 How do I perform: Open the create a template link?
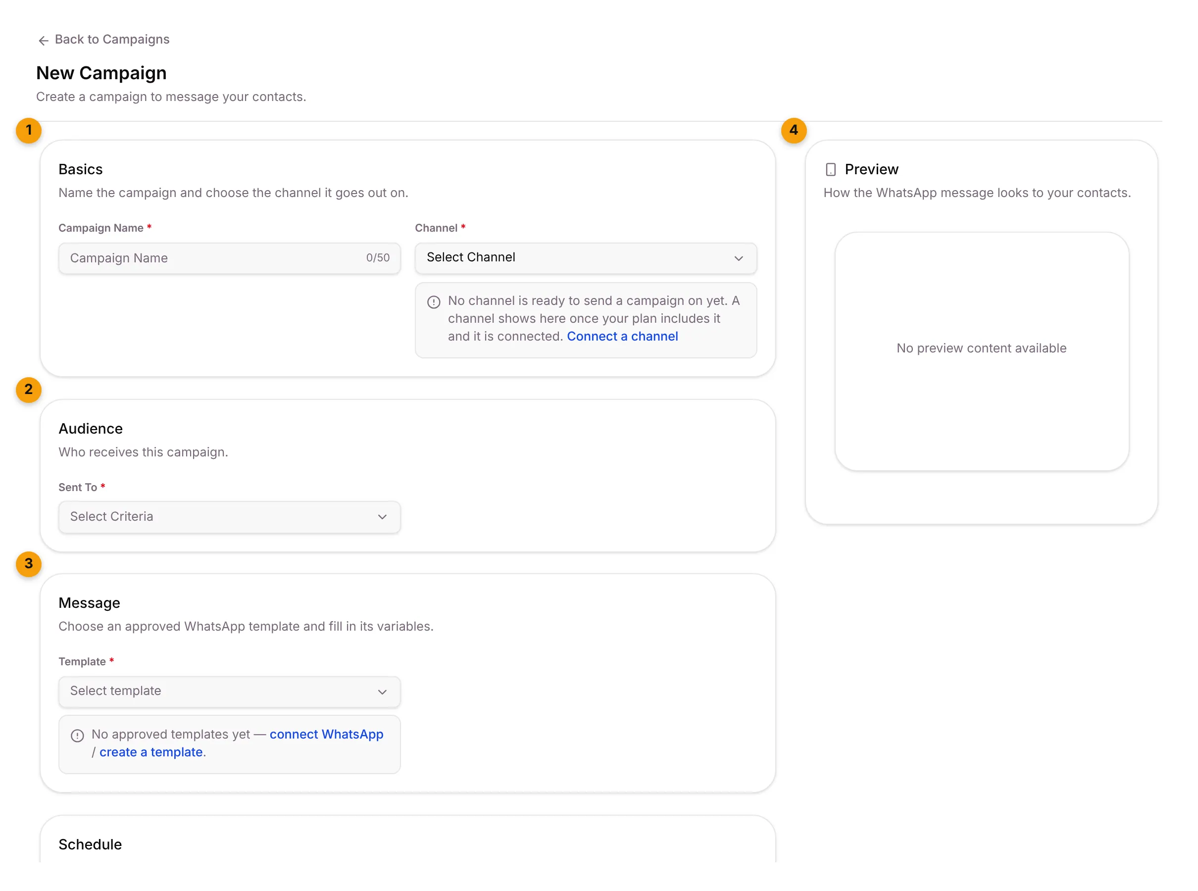tap(151, 752)
